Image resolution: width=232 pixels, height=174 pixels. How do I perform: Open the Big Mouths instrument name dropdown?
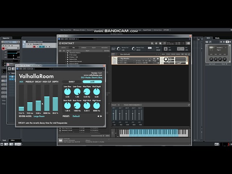119,59
